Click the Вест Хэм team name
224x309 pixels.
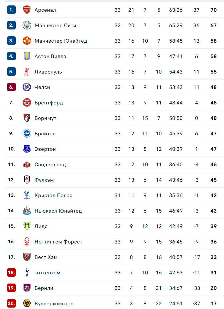pyautogui.click(x=46, y=257)
